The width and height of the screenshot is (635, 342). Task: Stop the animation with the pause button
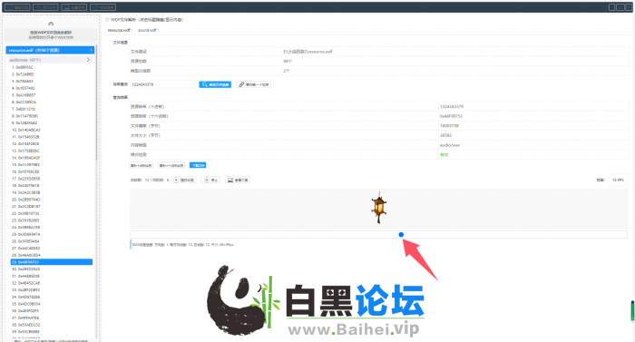pyautogui.click(x=210, y=180)
